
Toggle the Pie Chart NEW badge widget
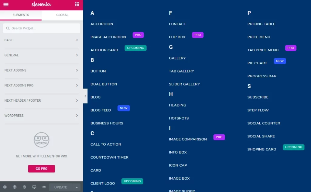[257, 63]
